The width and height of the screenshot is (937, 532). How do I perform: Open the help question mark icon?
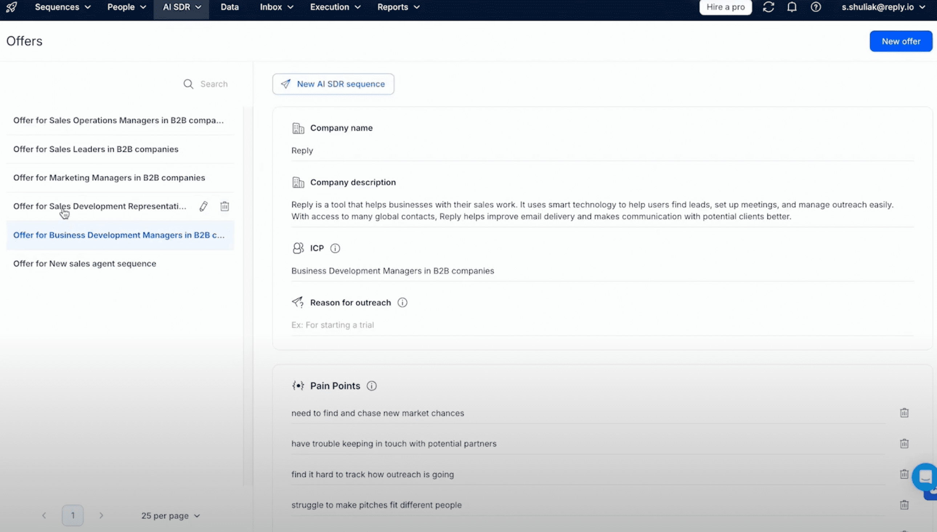click(816, 7)
